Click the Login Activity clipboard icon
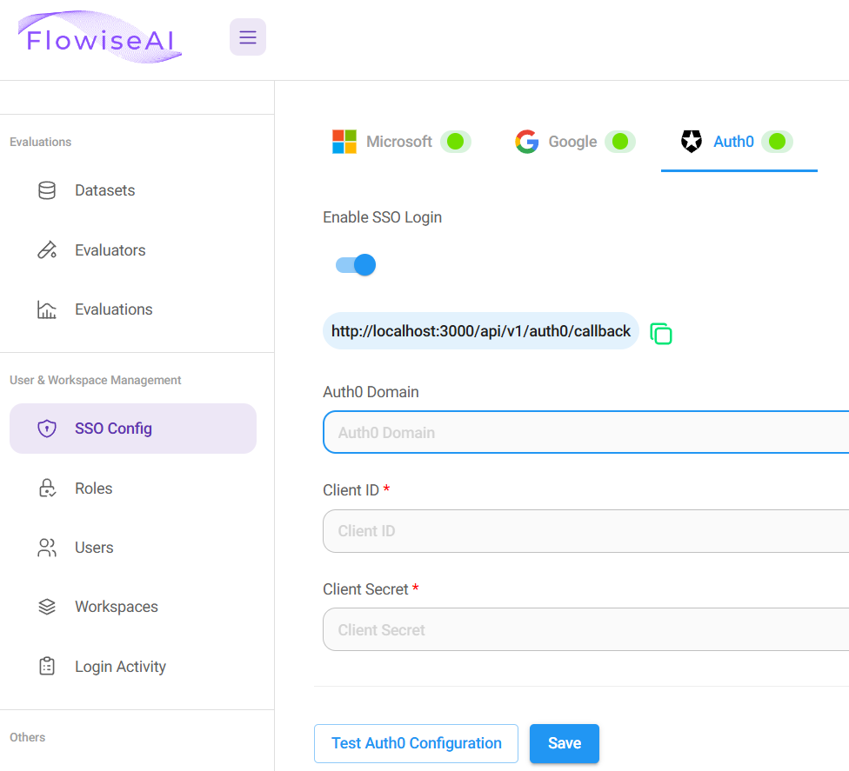The width and height of the screenshot is (849, 771). (x=47, y=667)
